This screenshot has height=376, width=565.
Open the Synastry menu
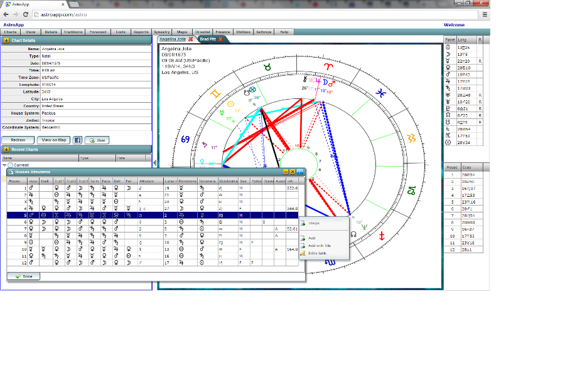point(162,31)
